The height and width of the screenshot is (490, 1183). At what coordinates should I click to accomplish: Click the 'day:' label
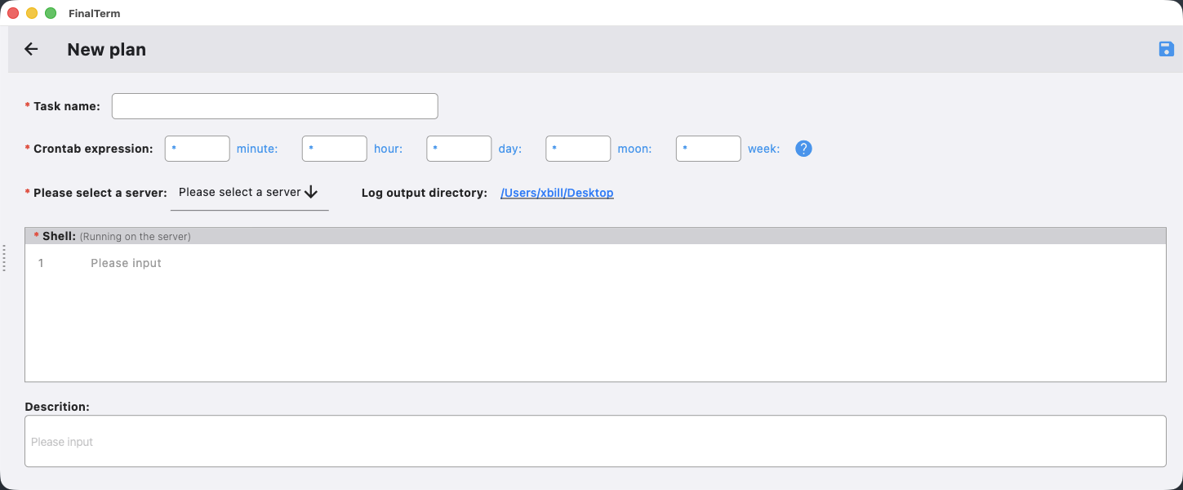[510, 149]
